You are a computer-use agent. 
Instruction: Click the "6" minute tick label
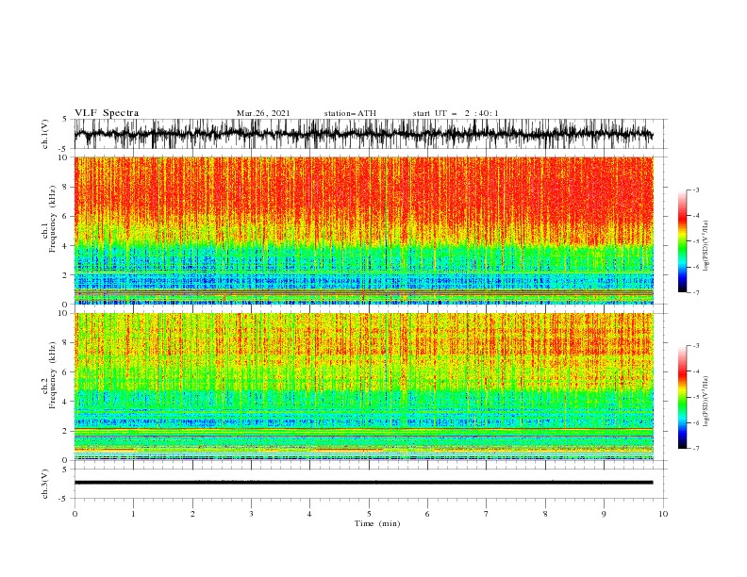coord(427,514)
